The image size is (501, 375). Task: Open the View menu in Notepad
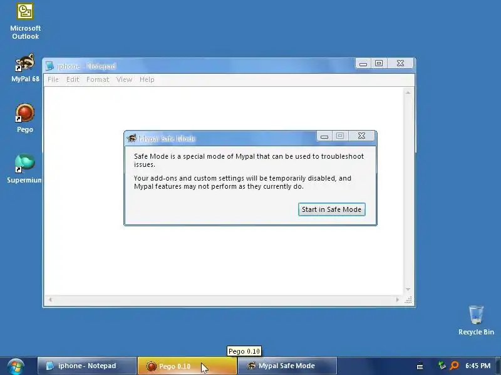[124, 79]
